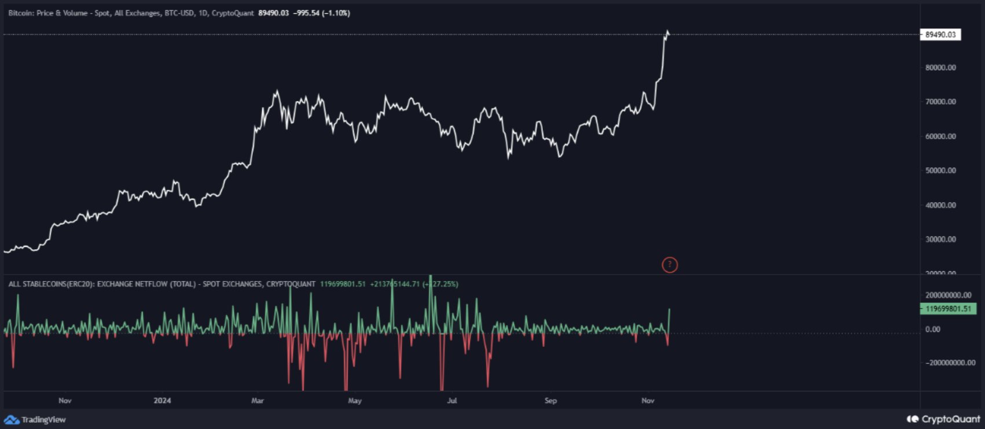Click the 200000000.00 netflow axis label
Screen dimensions: 985x429
point(948,295)
